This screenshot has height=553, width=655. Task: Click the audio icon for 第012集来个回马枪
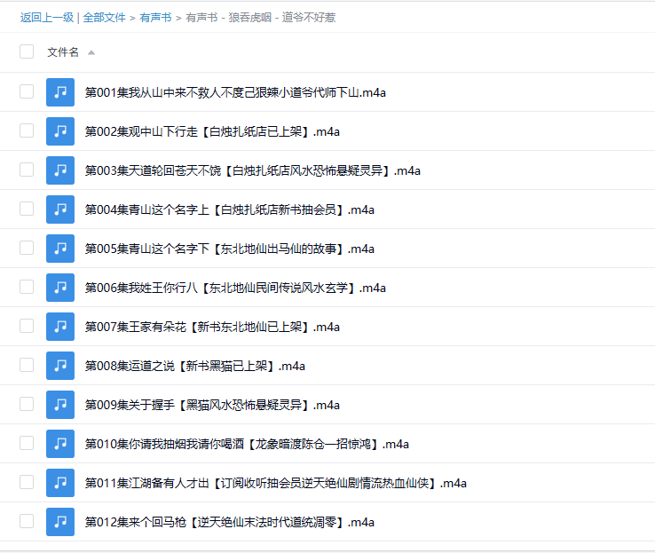click(x=59, y=522)
